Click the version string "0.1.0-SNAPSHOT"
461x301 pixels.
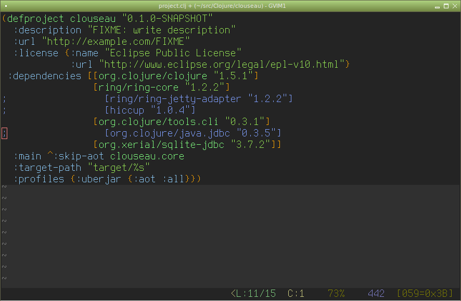[167, 19]
